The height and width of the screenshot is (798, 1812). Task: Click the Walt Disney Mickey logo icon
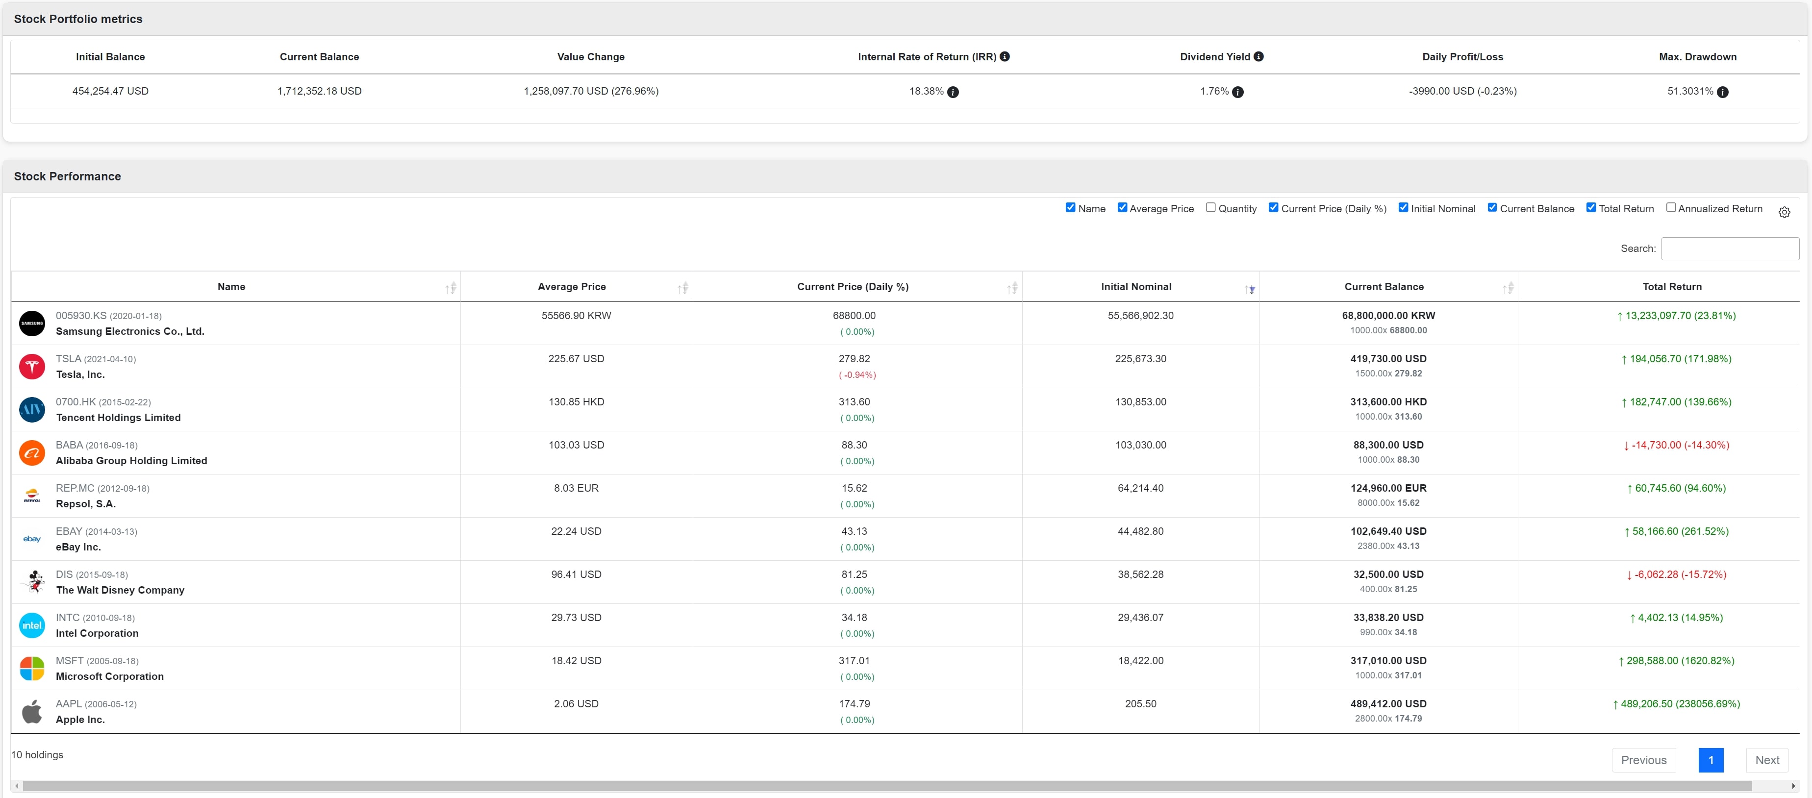click(x=32, y=582)
